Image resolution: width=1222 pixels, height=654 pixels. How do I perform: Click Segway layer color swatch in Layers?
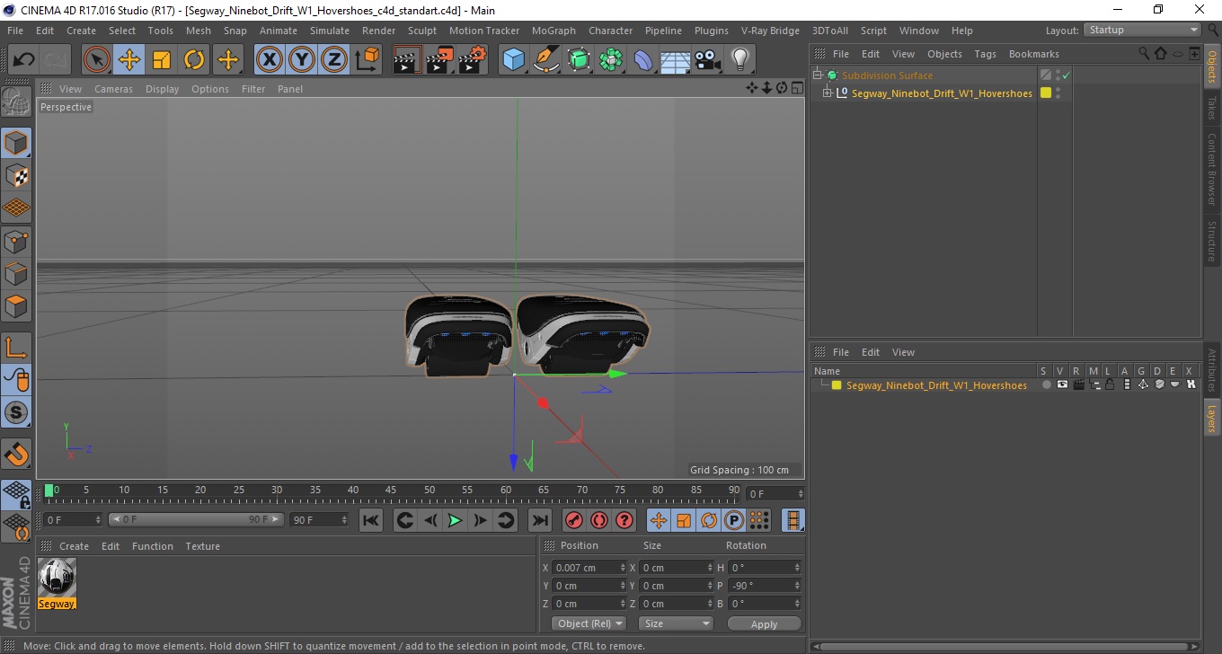pos(837,385)
